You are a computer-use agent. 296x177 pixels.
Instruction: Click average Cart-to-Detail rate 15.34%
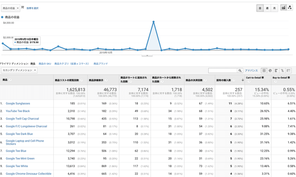tap(262, 89)
